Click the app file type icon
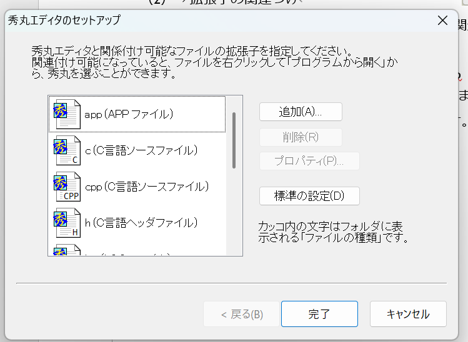The height and width of the screenshot is (342, 468). point(67,114)
